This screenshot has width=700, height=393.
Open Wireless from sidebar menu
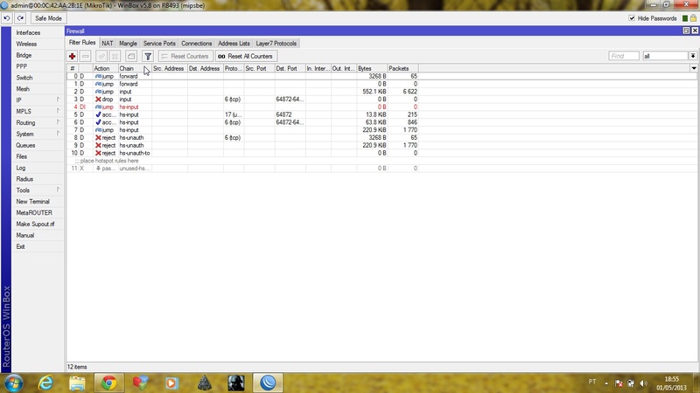[x=38, y=44]
